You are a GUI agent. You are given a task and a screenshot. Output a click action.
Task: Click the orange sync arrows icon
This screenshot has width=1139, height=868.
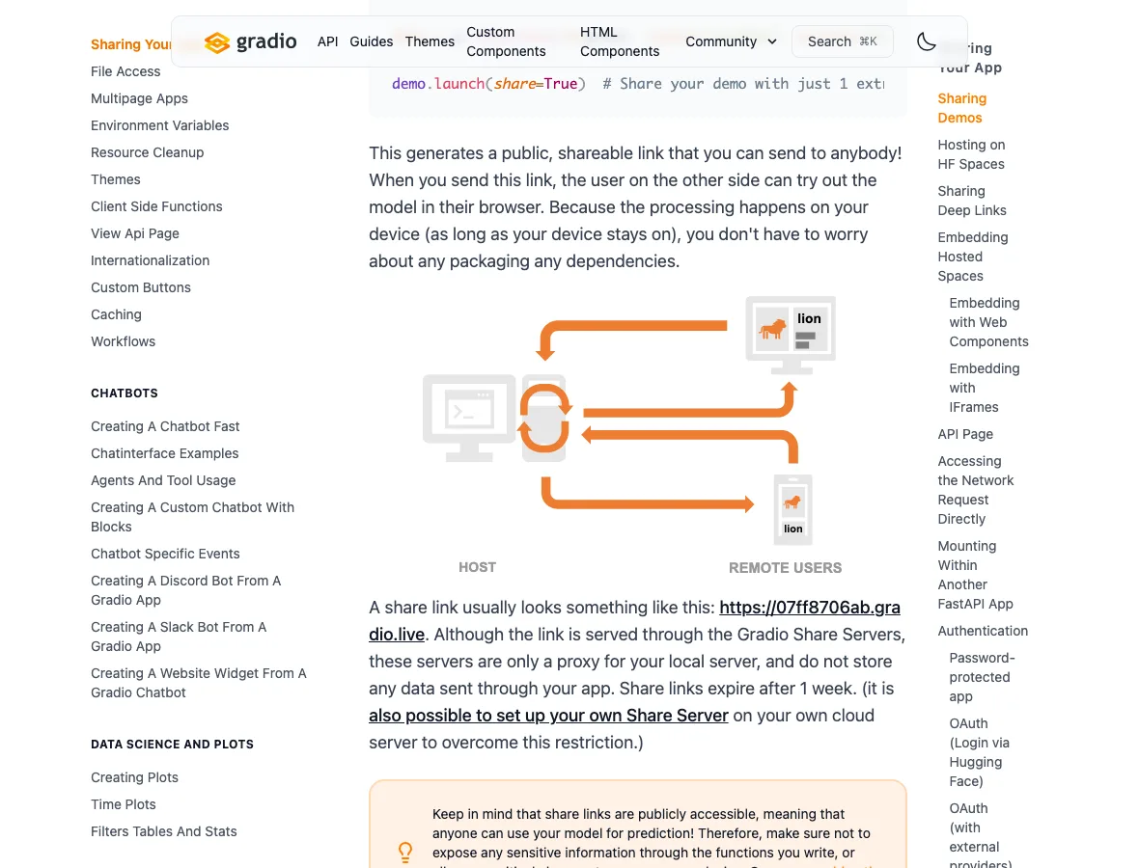point(544,419)
